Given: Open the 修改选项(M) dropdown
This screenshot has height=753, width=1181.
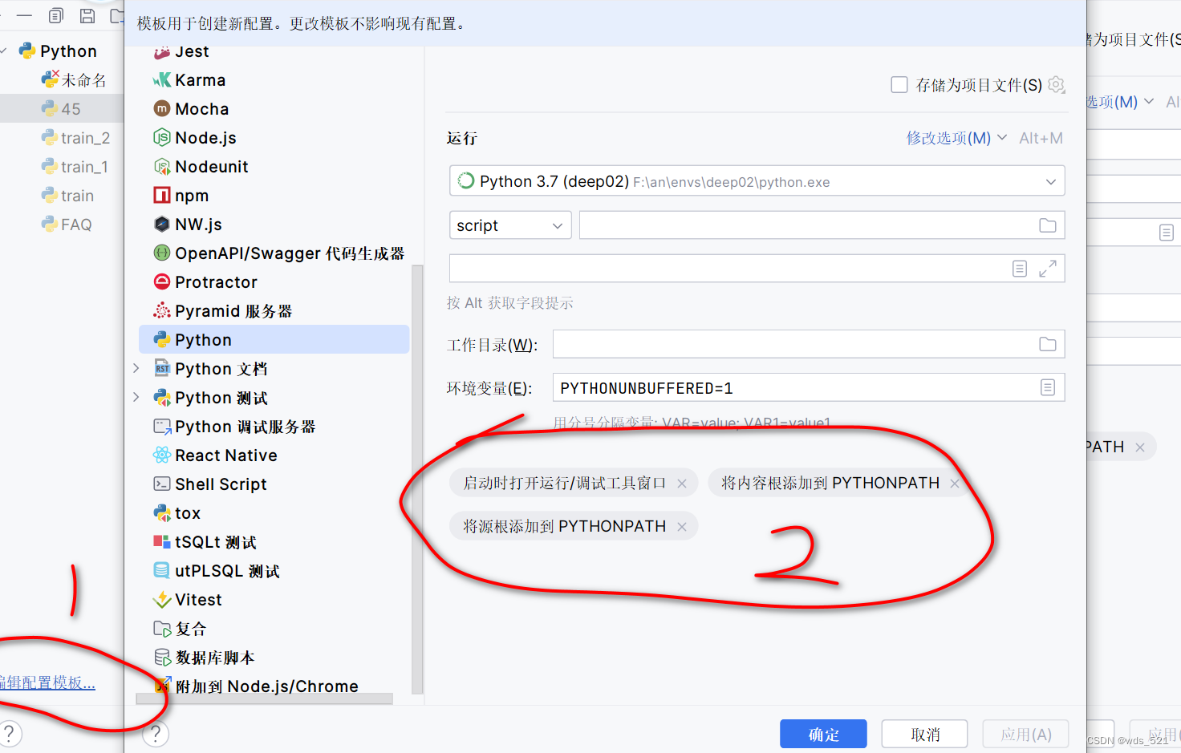Looking at the screenshot, I should (956, 138).
